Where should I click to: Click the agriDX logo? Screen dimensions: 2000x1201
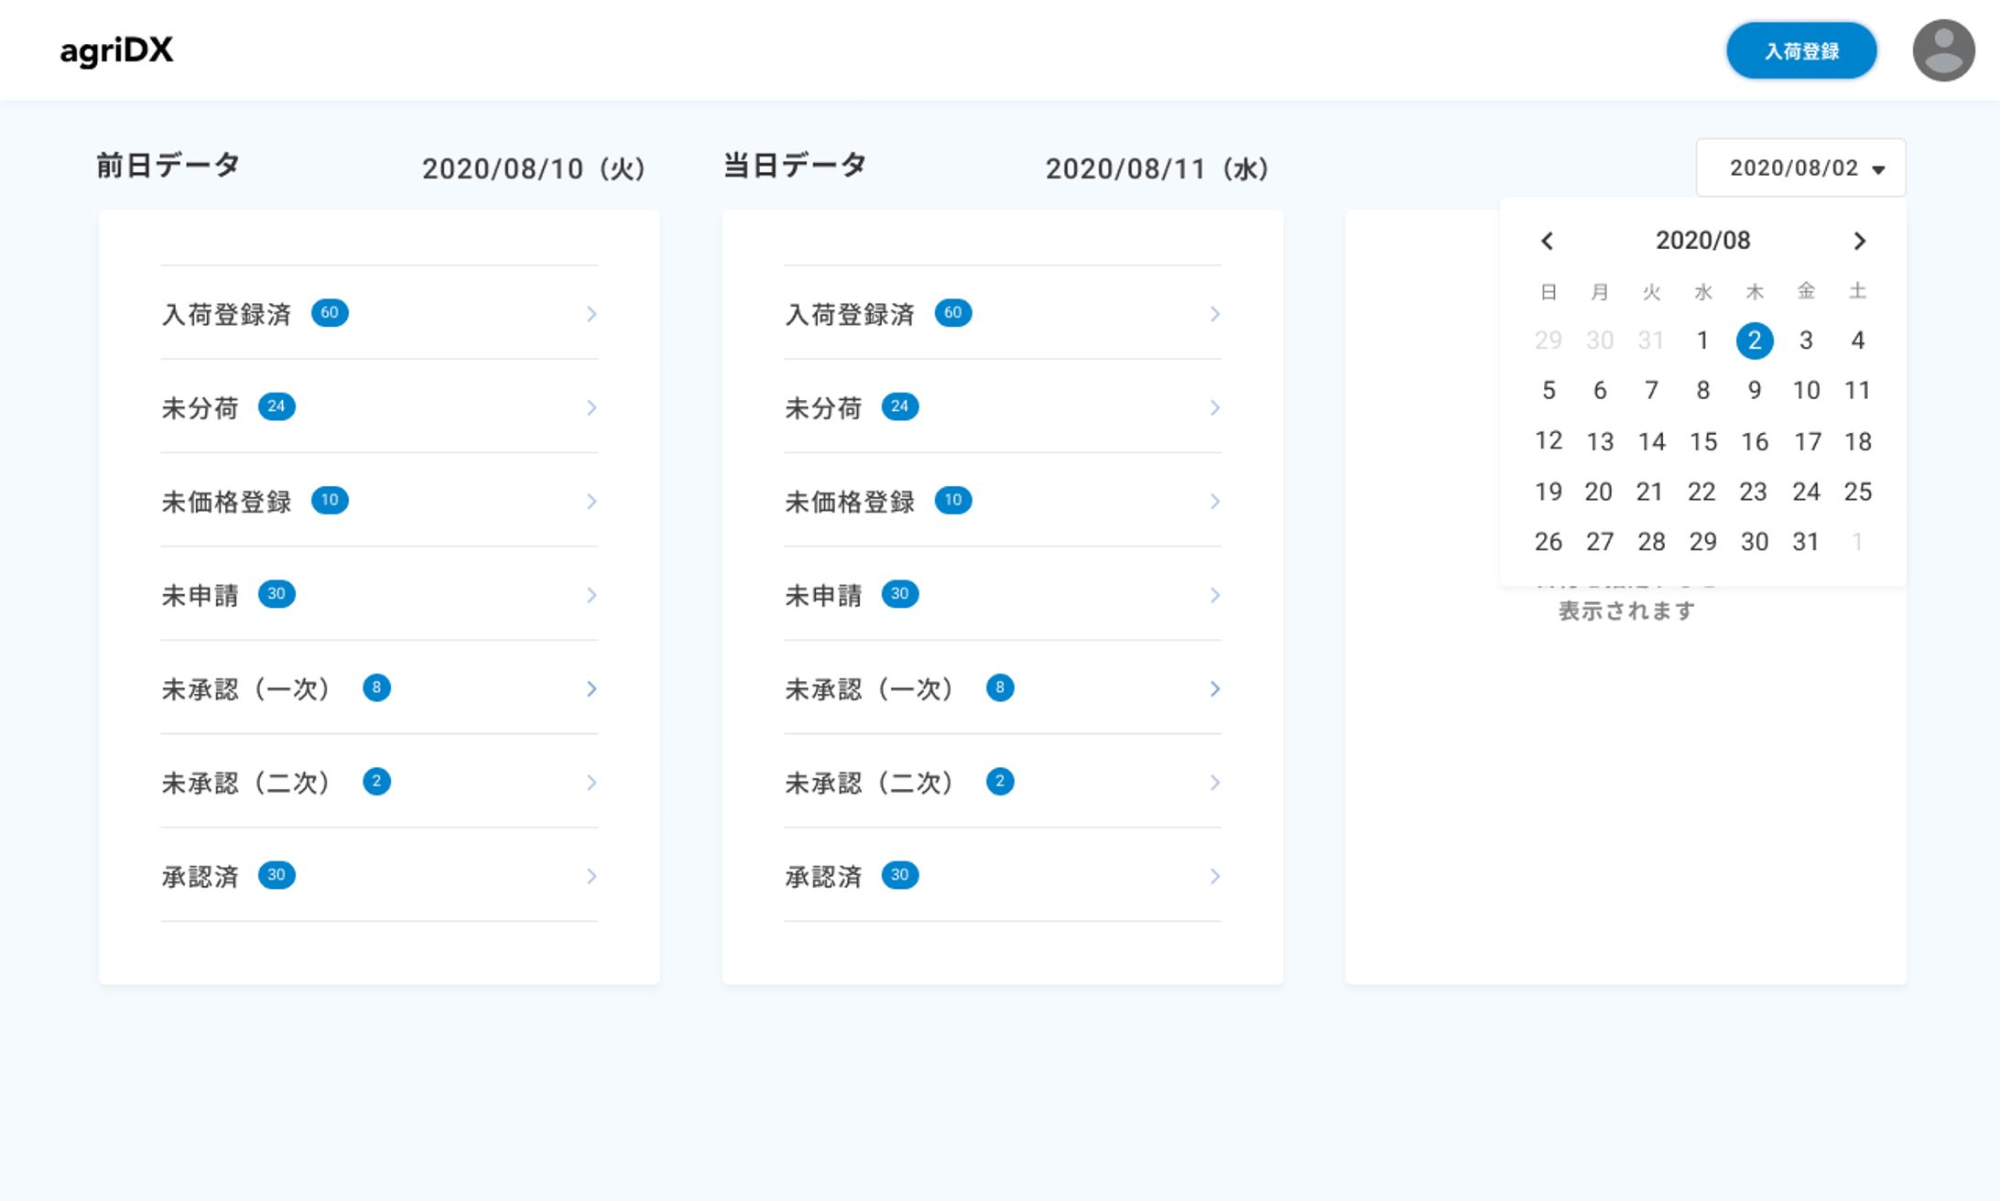tap(115, 51)
